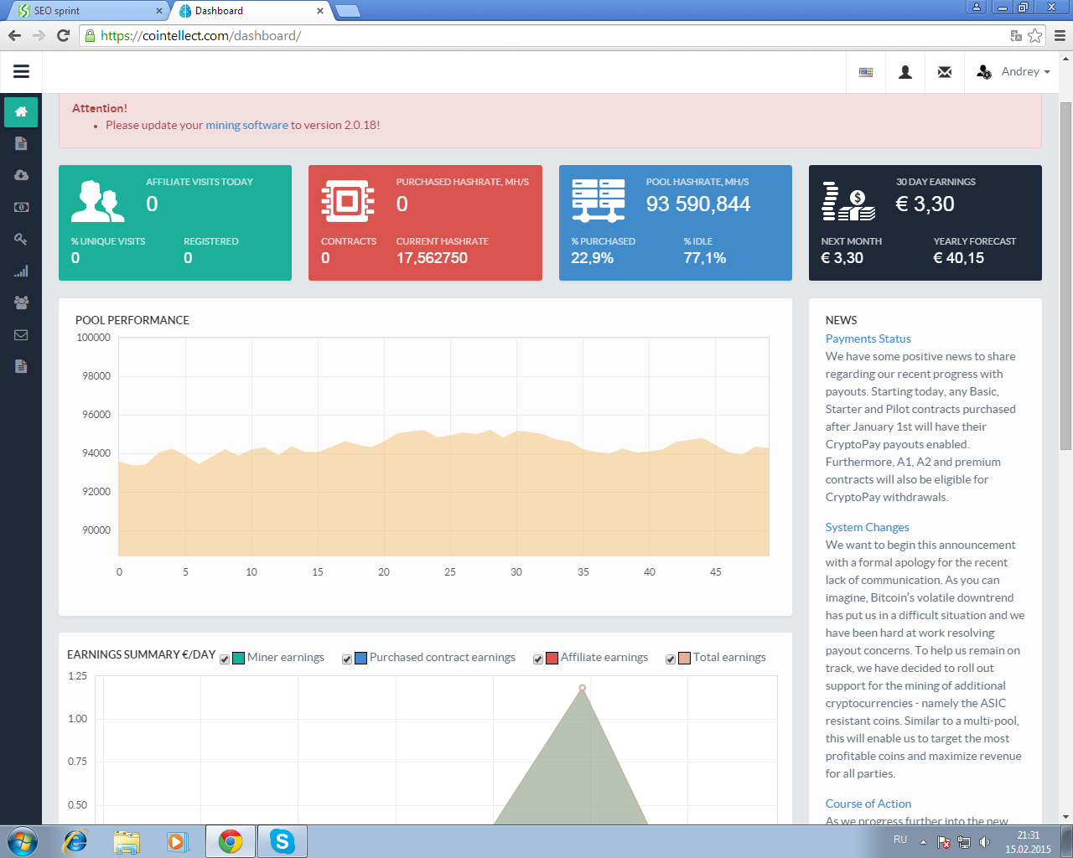Open the key icon in sidebar

pyautogui.click(x=21, y=239)
